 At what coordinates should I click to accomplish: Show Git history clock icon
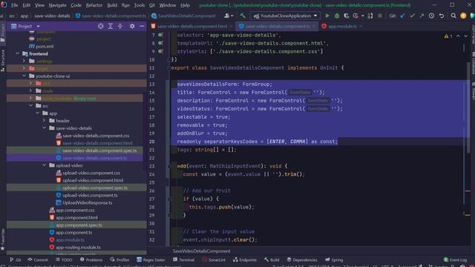click(x=431, y=16)
